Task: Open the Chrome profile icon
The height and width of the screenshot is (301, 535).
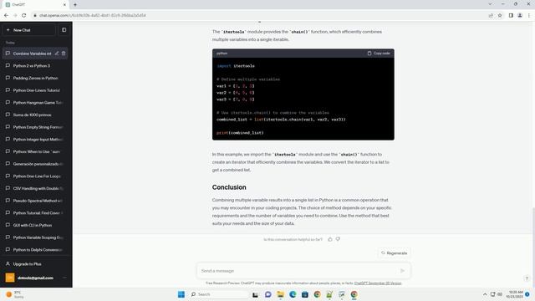Action: (x=520, y=15)
